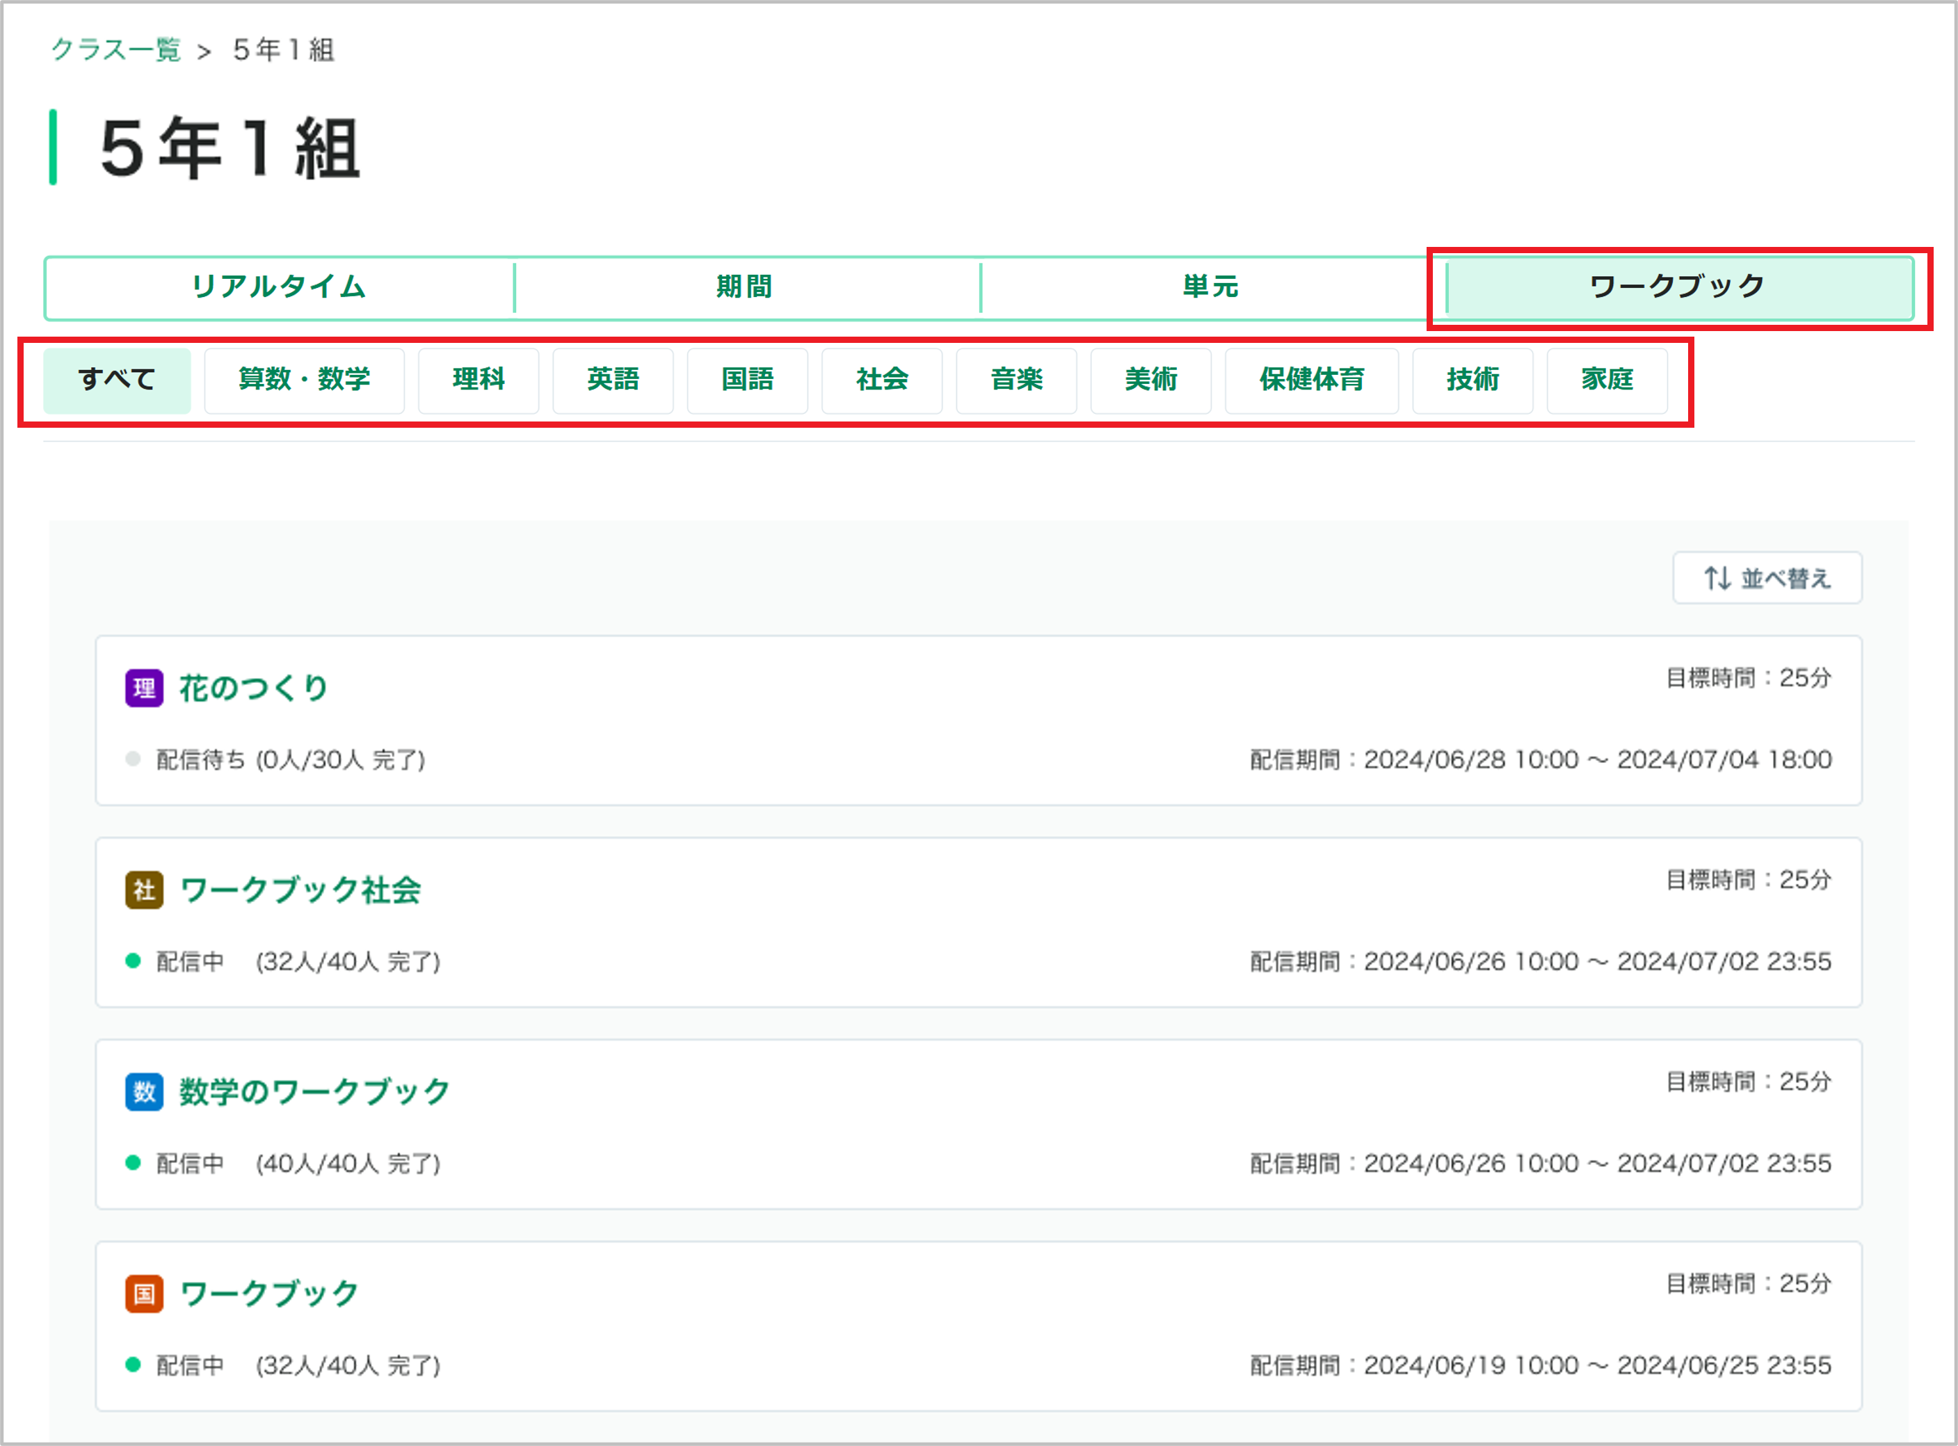
Task: Open the ワークブック workbook with 国 icon
Action: pos(270,1294)
